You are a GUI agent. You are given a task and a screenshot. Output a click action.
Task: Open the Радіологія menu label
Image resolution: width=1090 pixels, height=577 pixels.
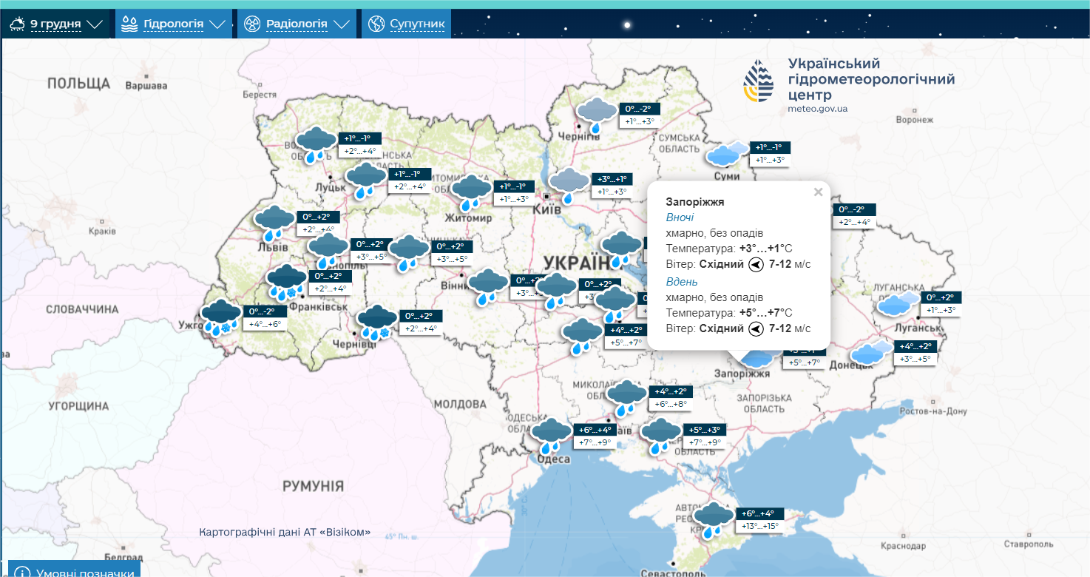click(x=297, y=24)
